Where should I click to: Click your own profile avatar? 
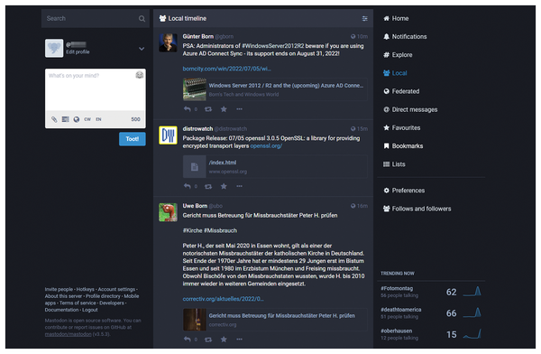pos(54,48)
